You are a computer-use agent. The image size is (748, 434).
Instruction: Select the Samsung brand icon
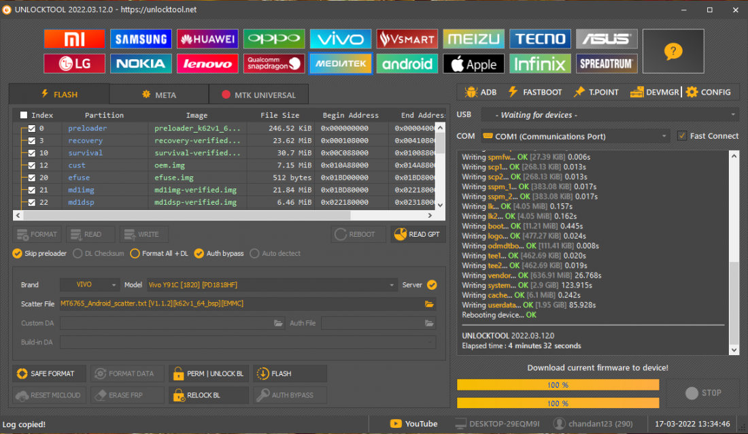[141, 39]
